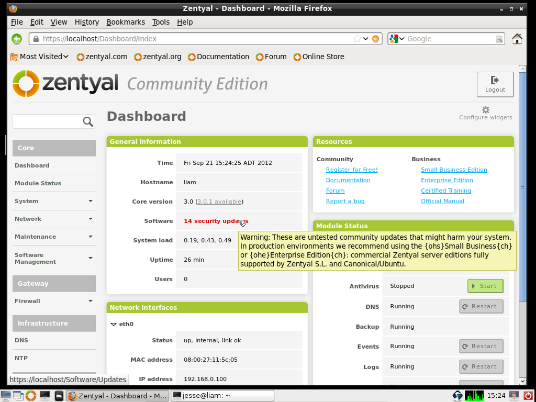The width and height of the screenshot is (536, 402).
Task: Restart the DNS module
Action: [x=481, y=306]
